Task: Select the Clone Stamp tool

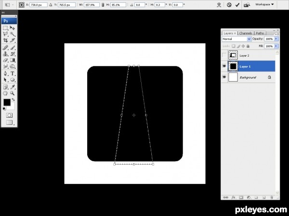Action: (x=5, y=54)
